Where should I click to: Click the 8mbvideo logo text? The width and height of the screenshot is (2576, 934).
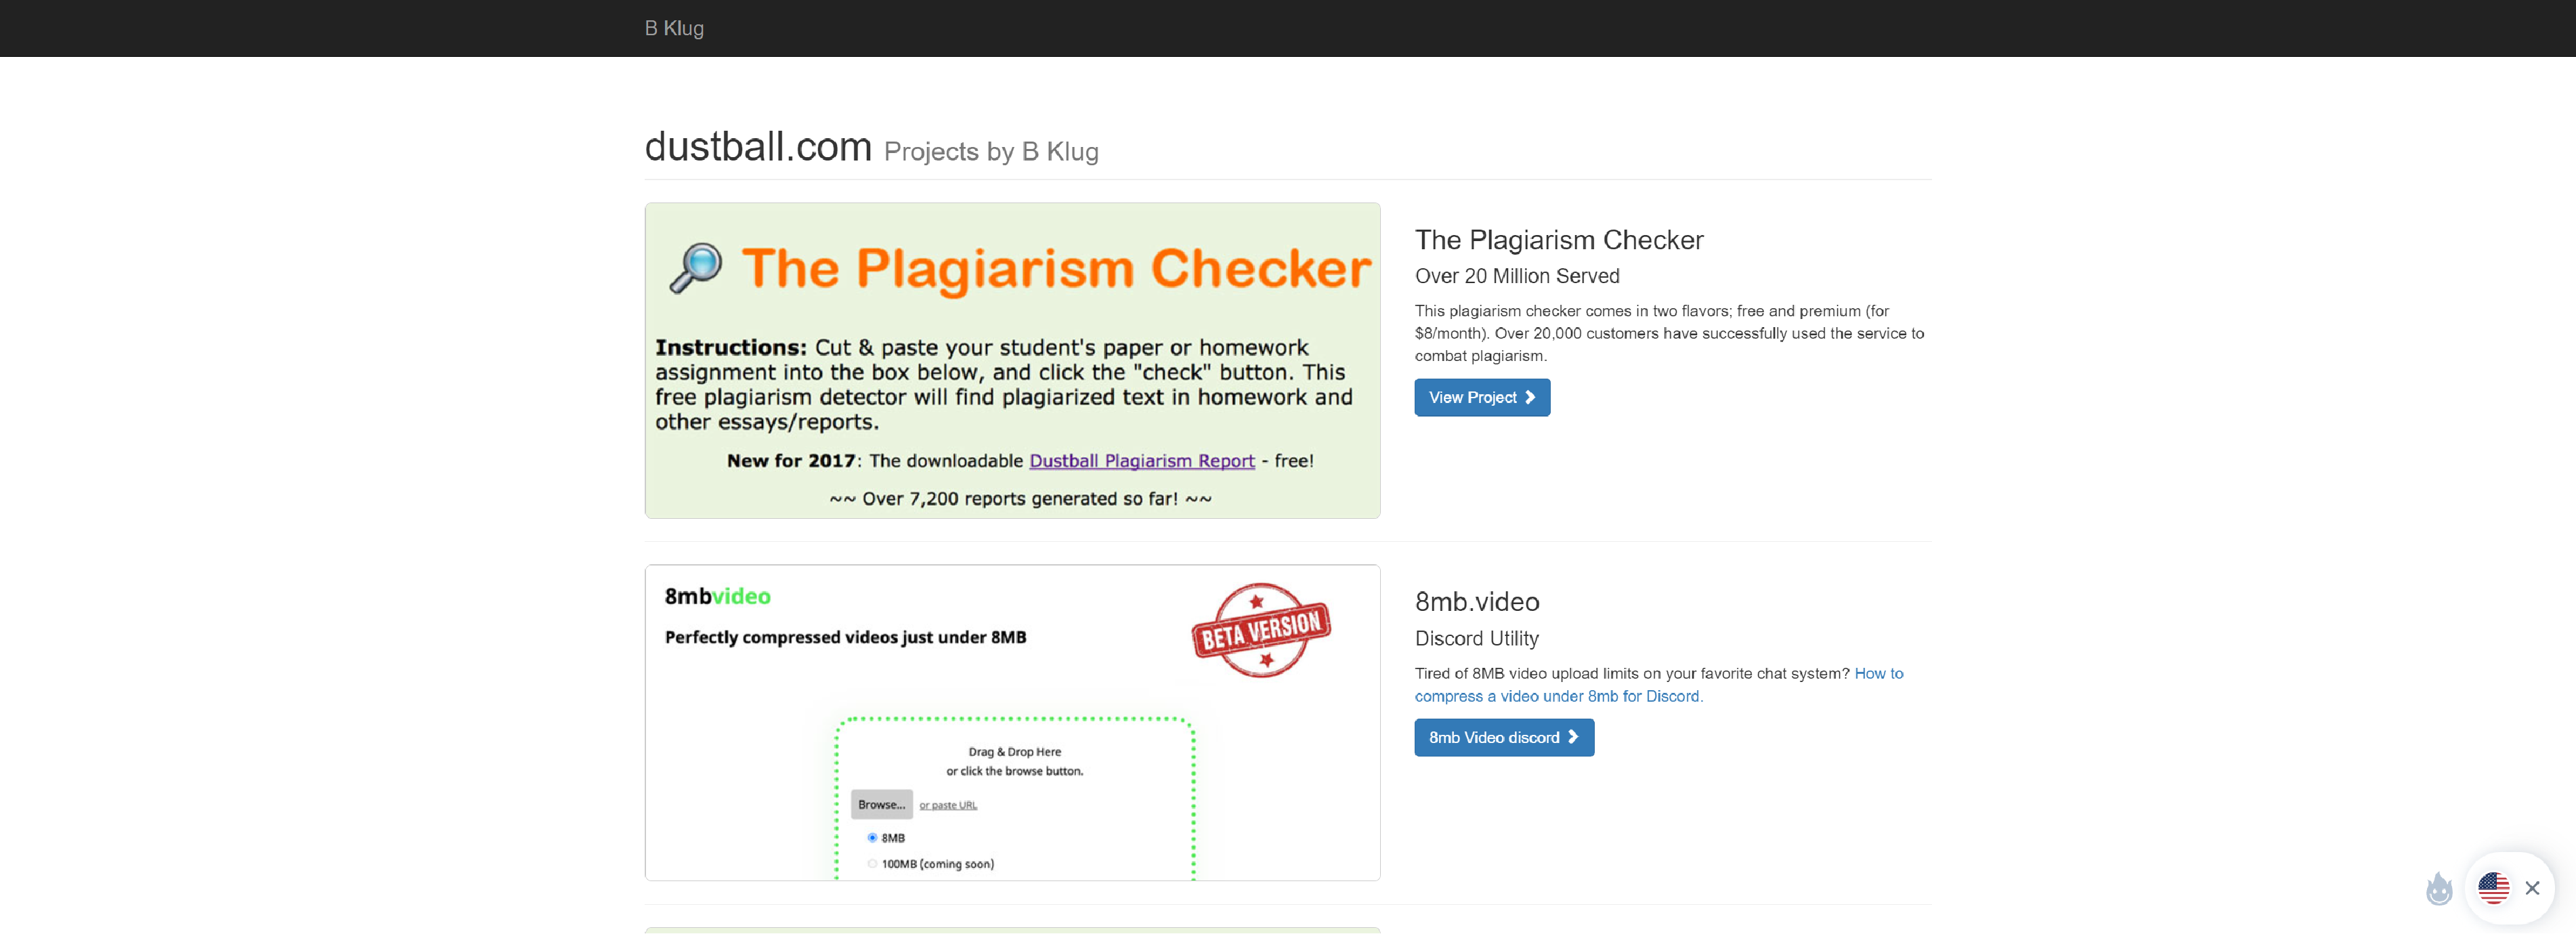coord(717,596)
